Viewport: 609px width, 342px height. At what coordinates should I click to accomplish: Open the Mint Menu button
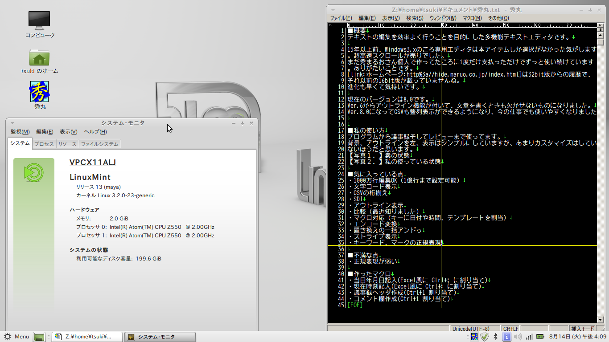pos(16,337)
